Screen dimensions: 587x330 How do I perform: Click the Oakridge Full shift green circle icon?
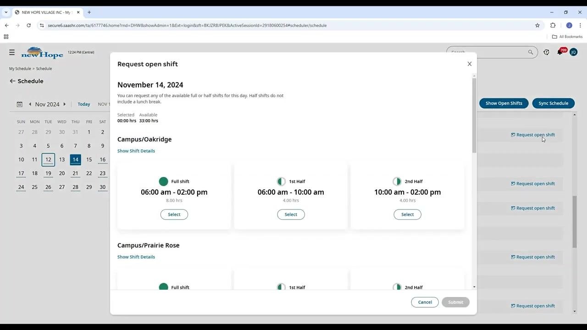pyautogui.click(x=163, y=181)
